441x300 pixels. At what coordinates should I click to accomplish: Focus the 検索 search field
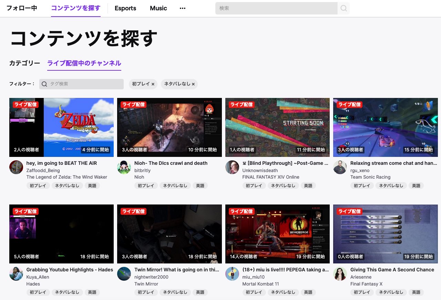click(276, 8)
